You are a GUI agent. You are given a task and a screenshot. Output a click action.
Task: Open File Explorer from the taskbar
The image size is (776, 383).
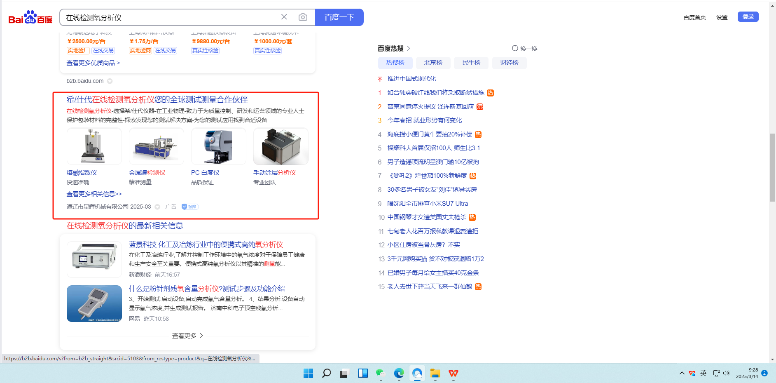coord(435,374)
